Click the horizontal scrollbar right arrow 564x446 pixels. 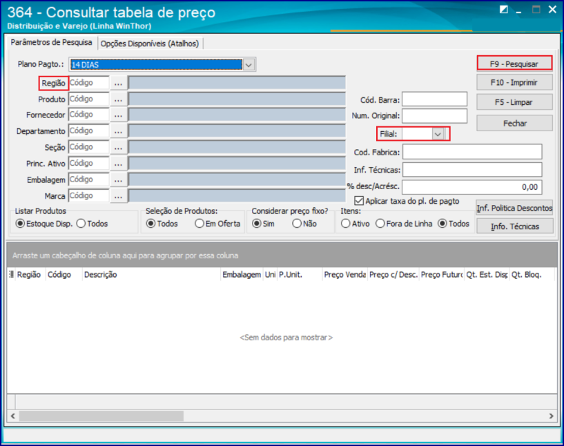[x=551, y=416]
